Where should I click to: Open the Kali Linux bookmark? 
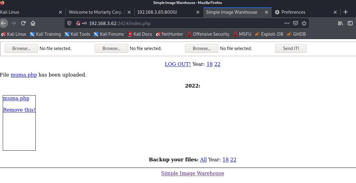(x=14, y=34)
